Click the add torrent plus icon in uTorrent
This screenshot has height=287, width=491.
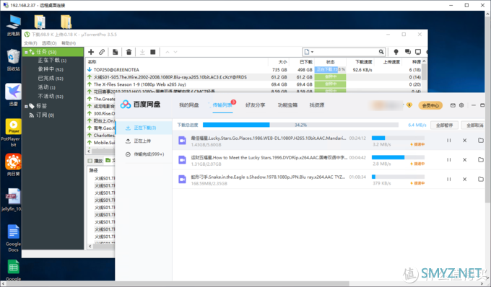[x=91, y=52]
